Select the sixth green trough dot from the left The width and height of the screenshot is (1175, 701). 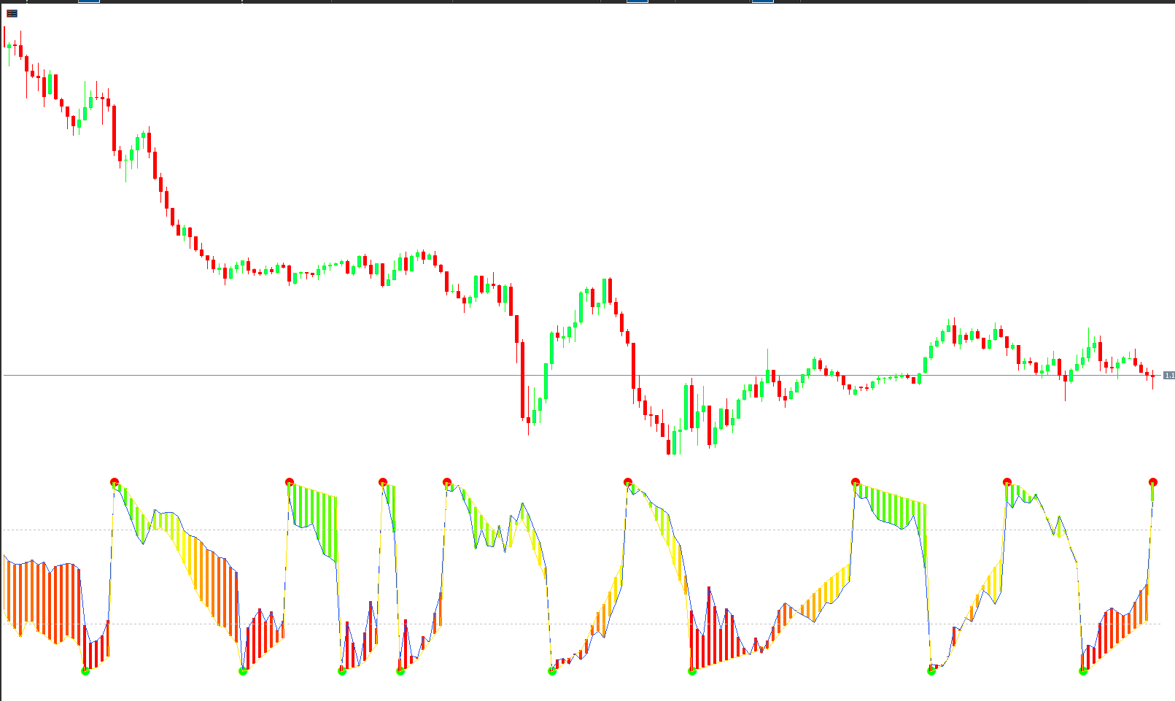point(692,670)
